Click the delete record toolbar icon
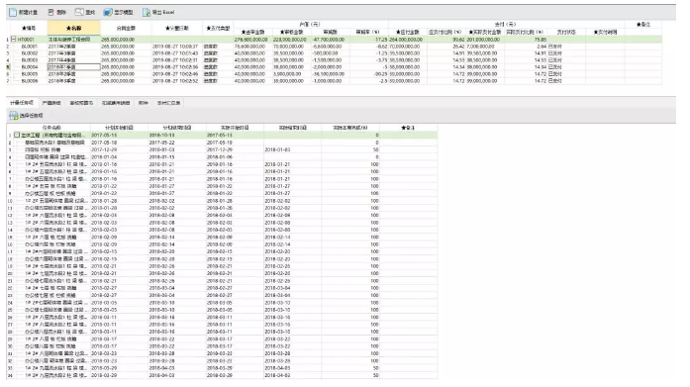690x387 pixels. pos(51,12)
